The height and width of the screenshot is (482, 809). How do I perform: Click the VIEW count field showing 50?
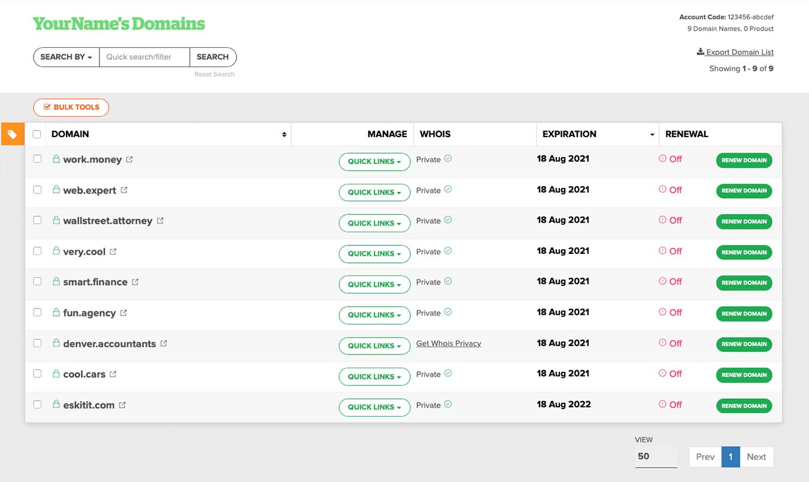(656, 456)
